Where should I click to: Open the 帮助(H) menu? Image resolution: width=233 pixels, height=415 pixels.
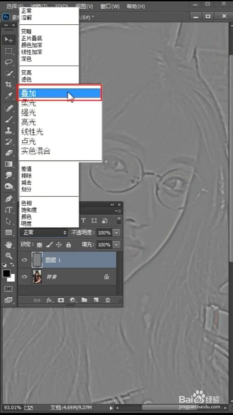click(x=136, y=6)
